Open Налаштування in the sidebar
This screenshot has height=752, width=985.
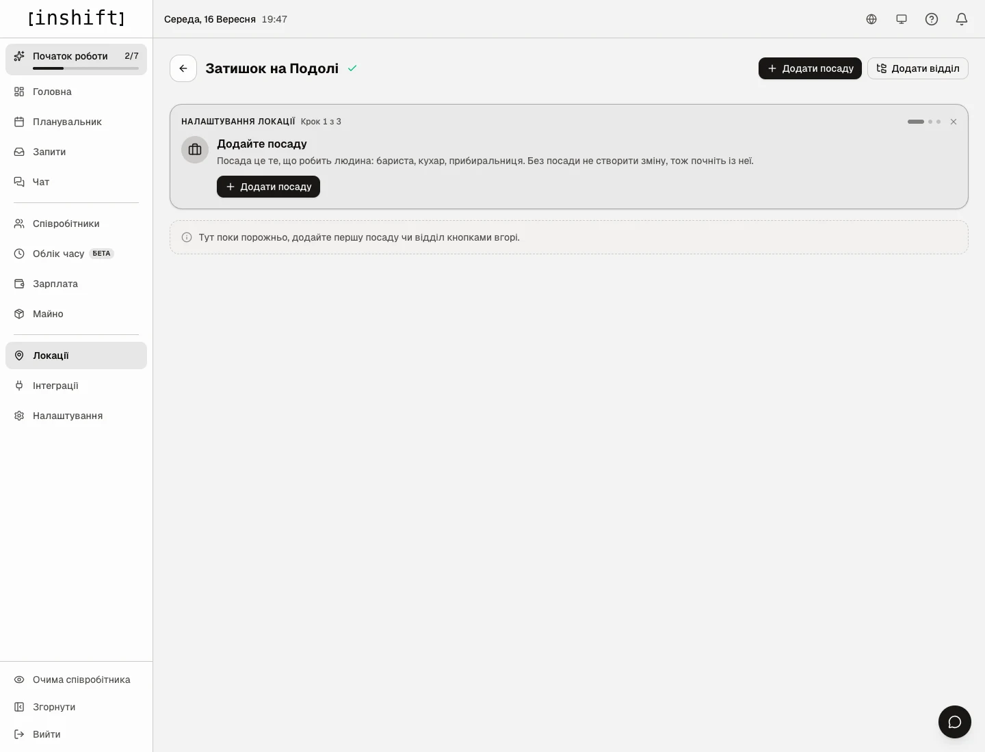[76, 416]
